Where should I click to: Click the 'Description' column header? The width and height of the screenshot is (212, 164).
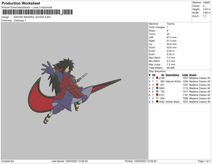click(x=172, y=75)
